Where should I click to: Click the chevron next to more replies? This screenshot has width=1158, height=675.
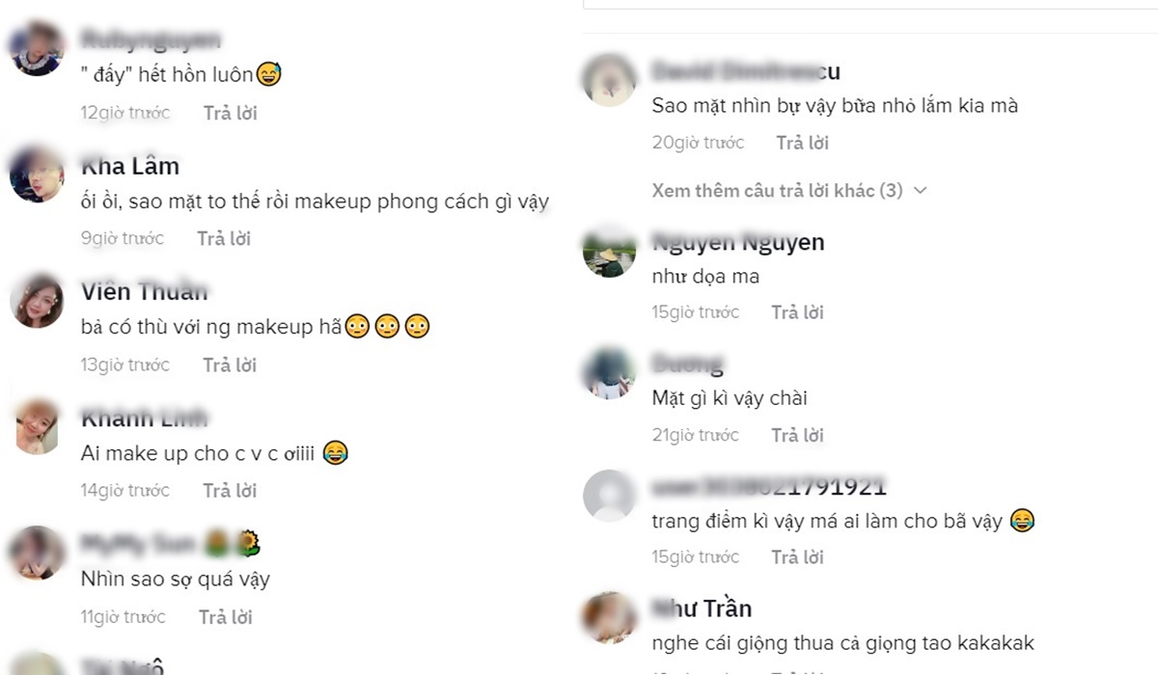pos(920,191)
